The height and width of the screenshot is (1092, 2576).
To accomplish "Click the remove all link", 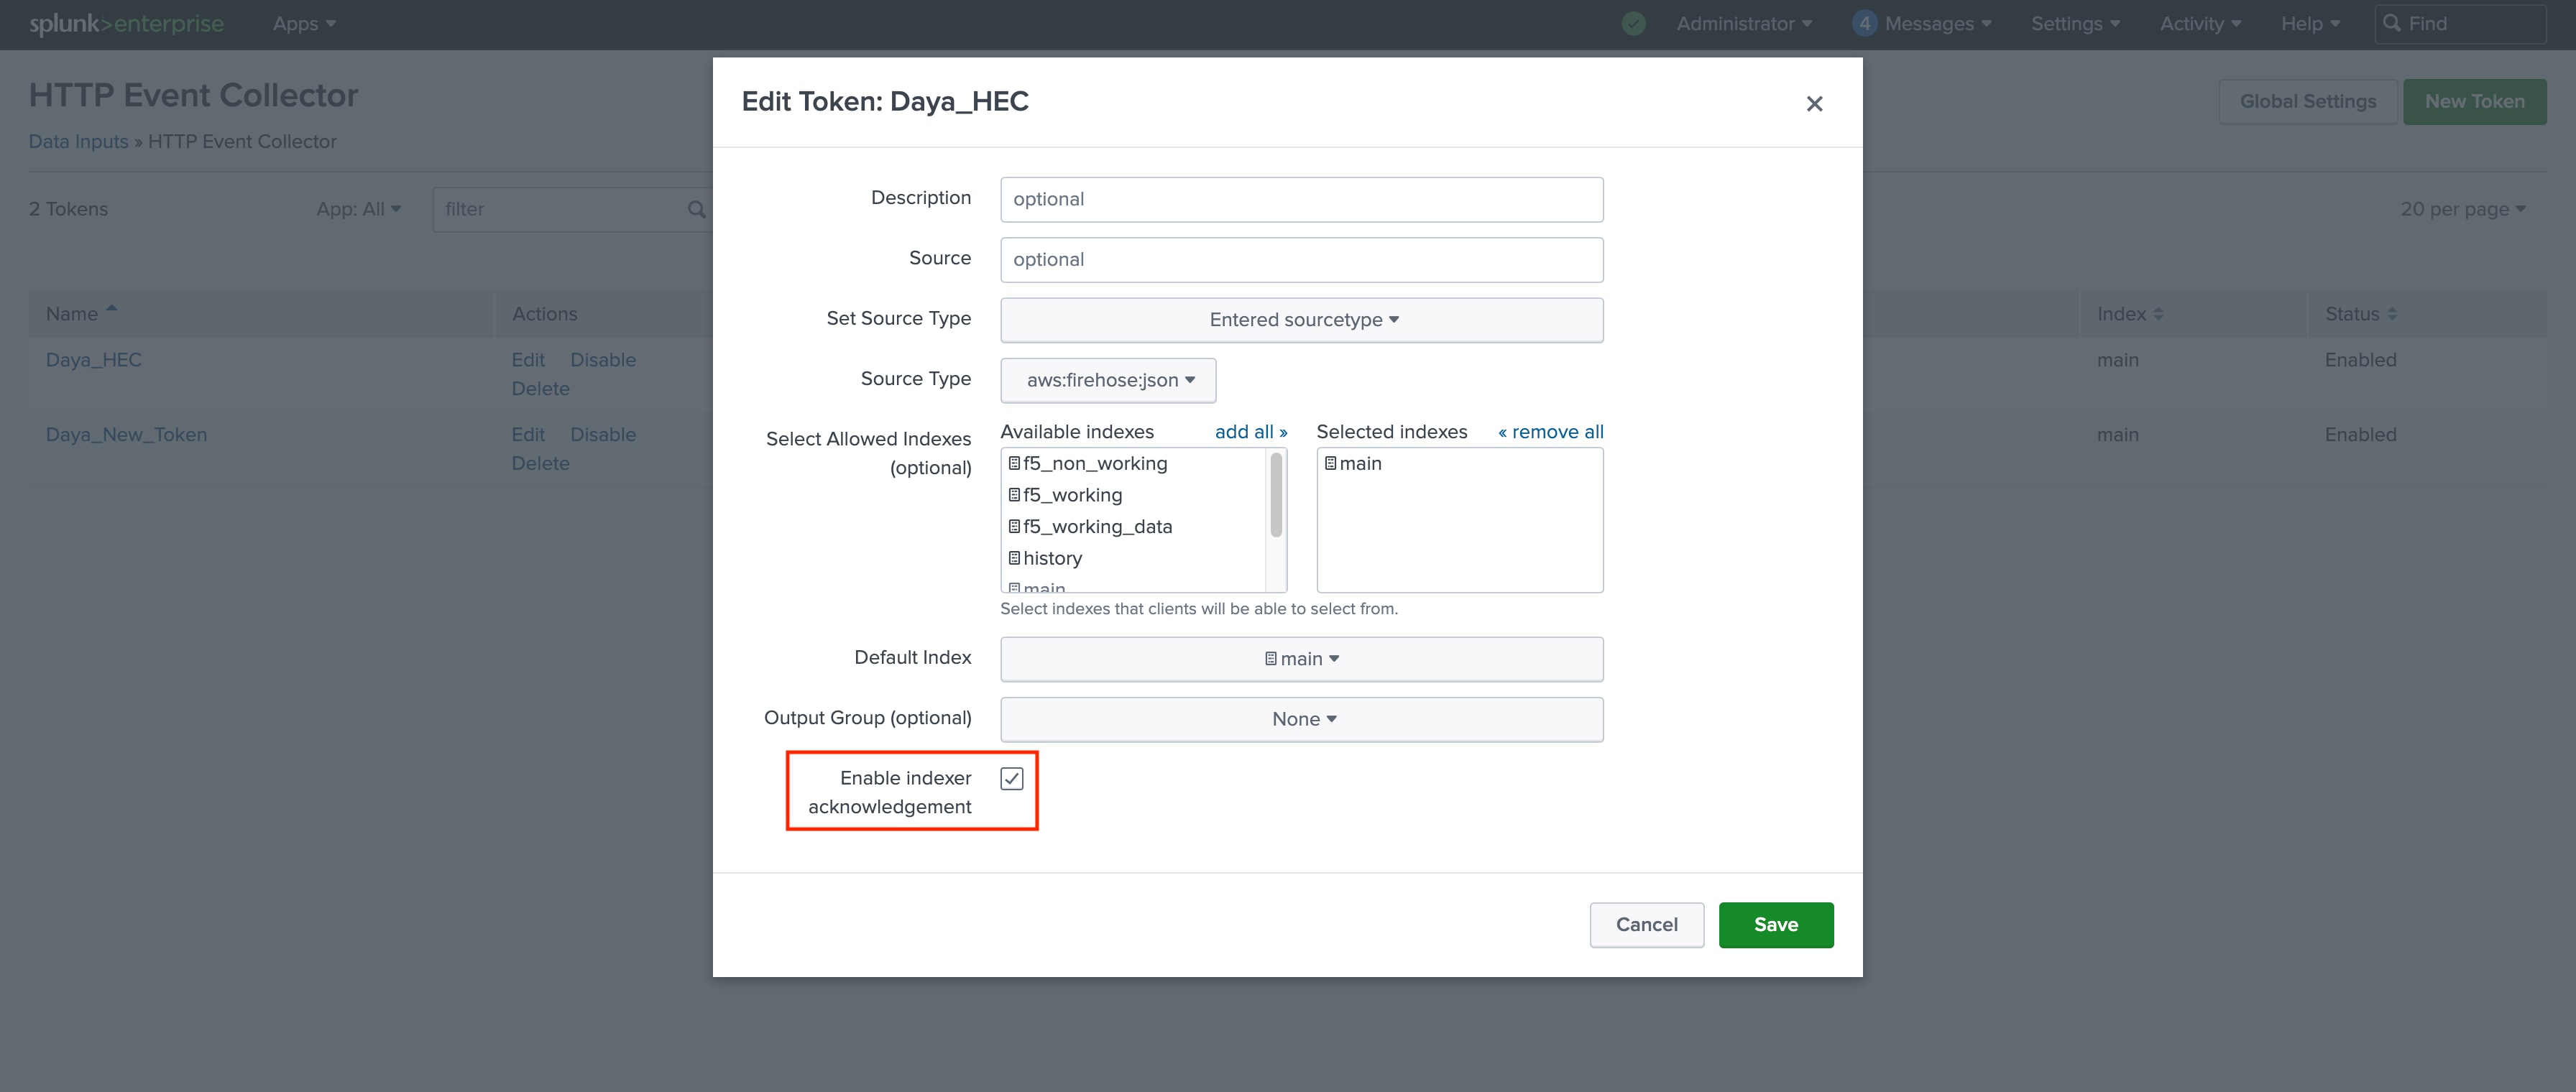I will point(1550,432).
